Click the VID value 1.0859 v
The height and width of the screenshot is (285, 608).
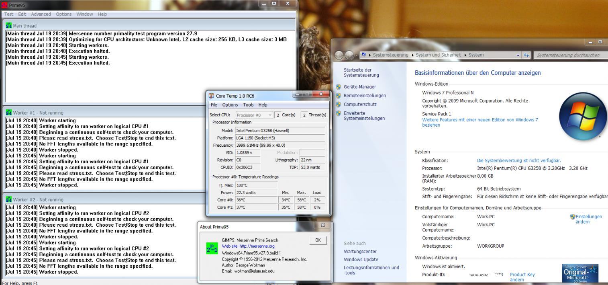(x=247, y=152)
